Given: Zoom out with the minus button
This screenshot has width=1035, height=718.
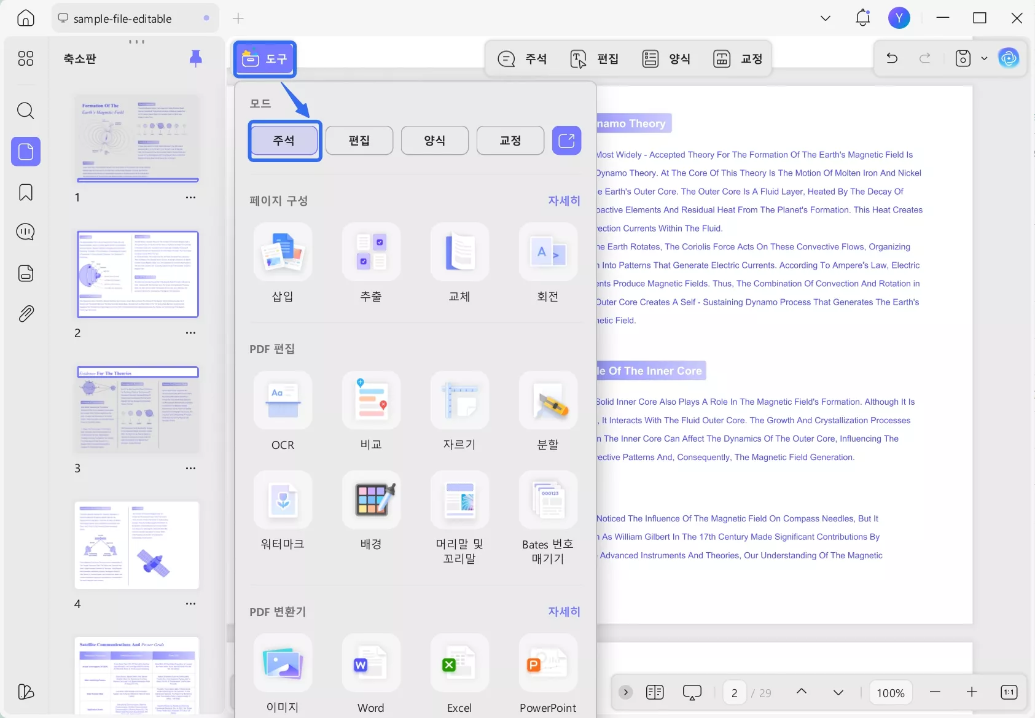Looking at the screenshot, I should pyautogui.click(x=935, y=692).
